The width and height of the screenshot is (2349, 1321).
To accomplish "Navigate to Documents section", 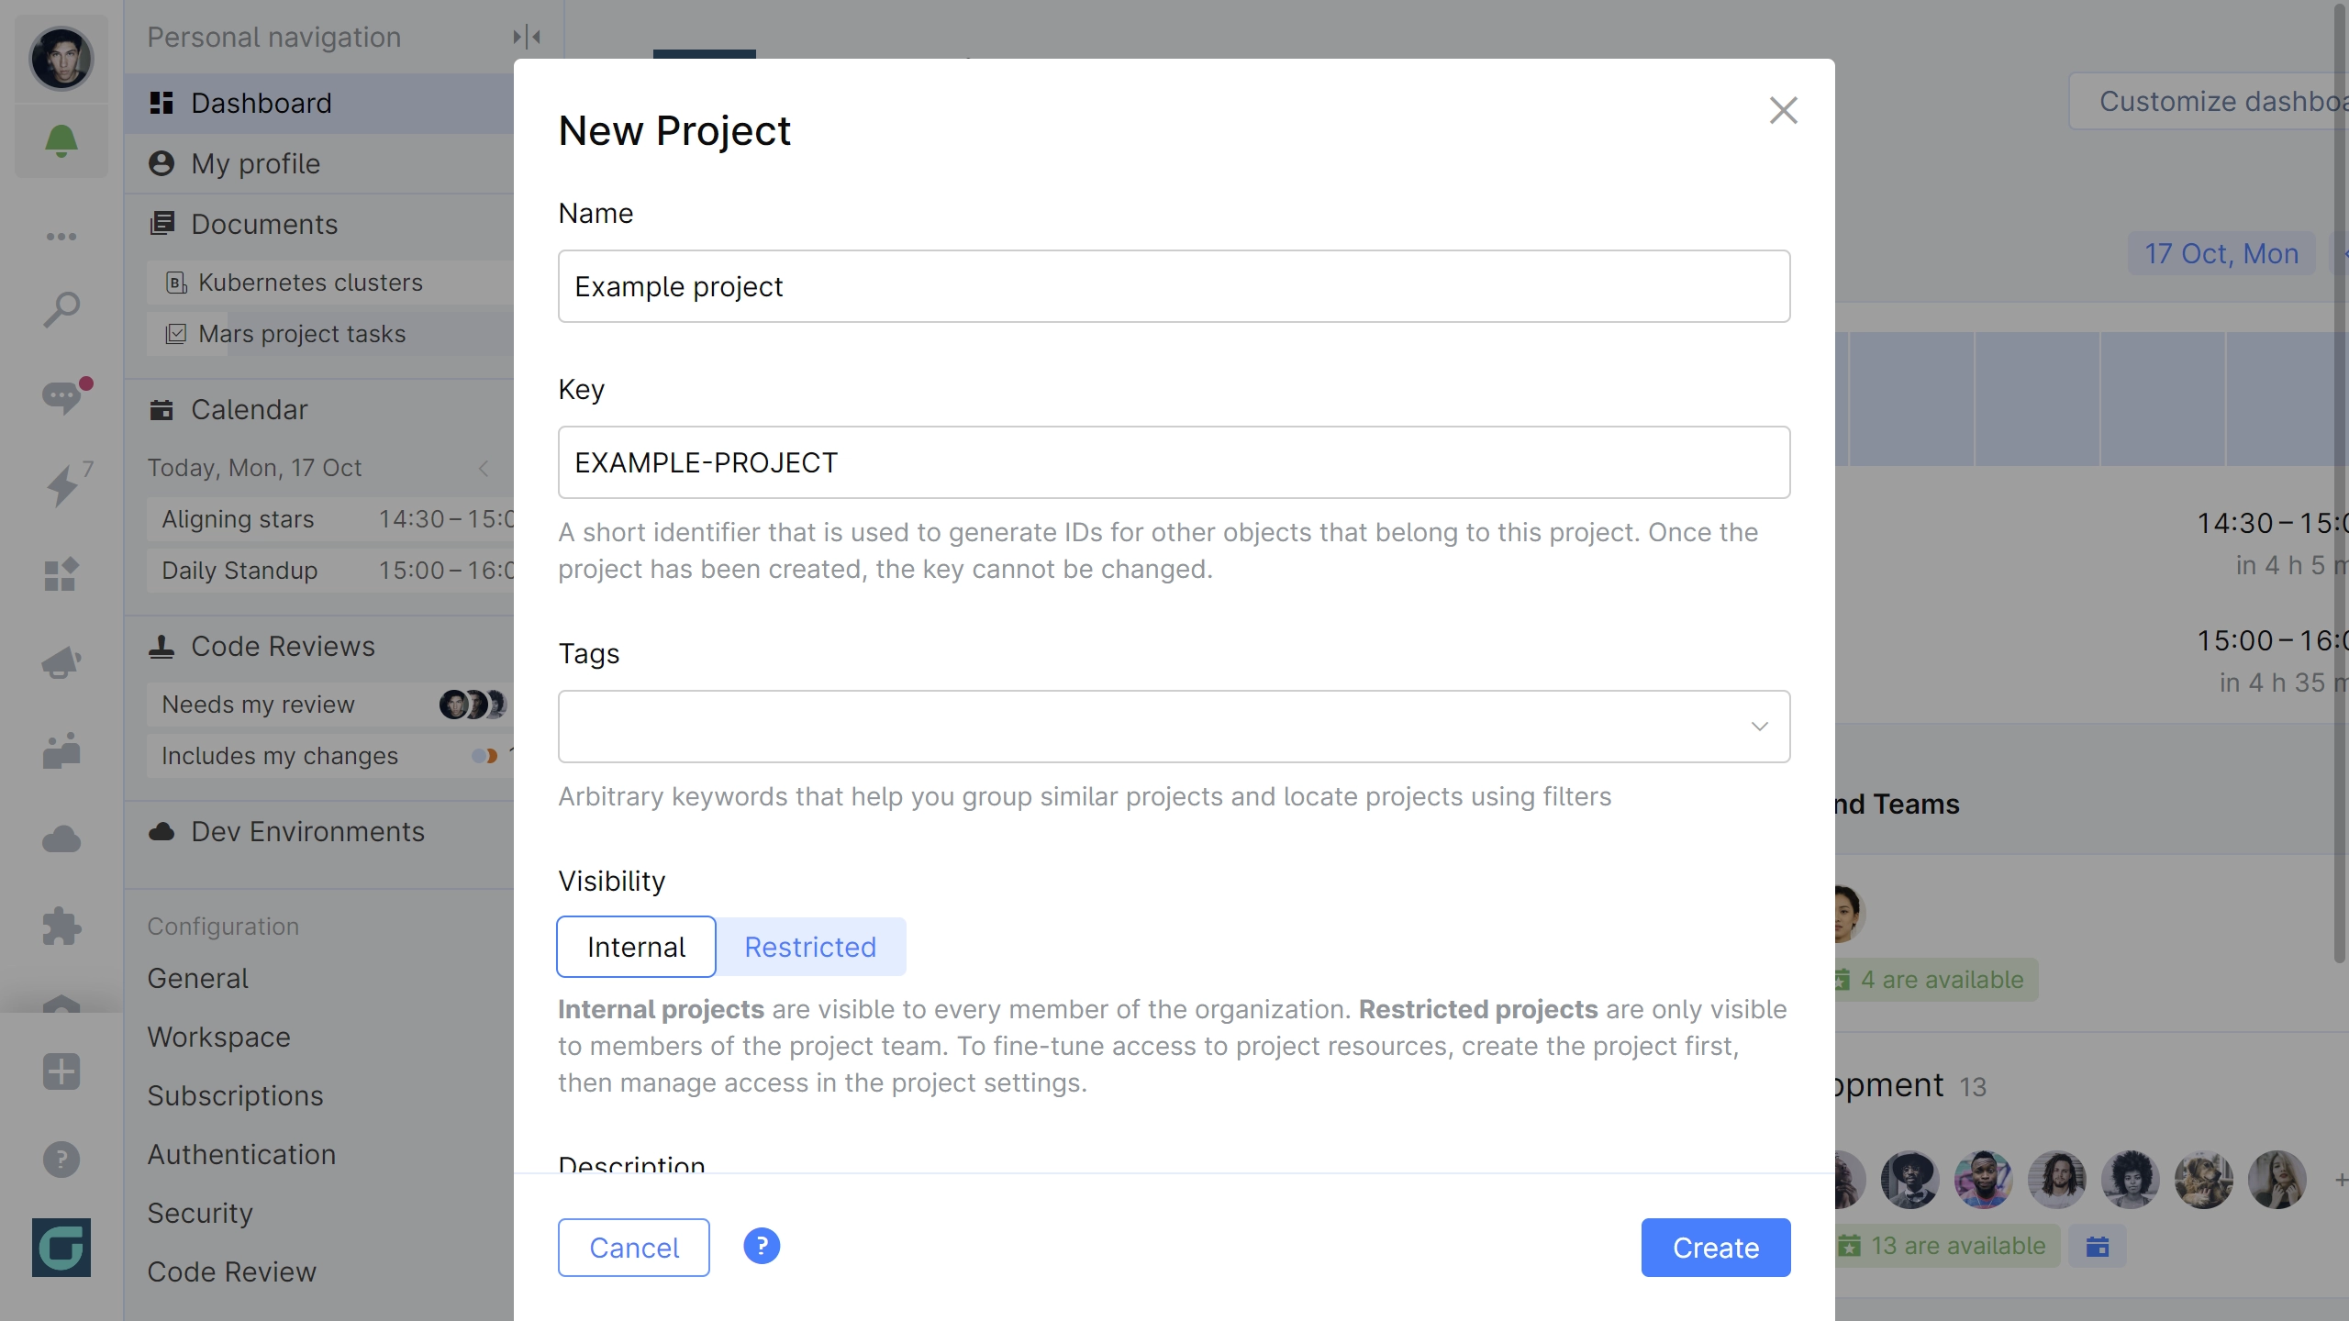I will coord(264,223).
